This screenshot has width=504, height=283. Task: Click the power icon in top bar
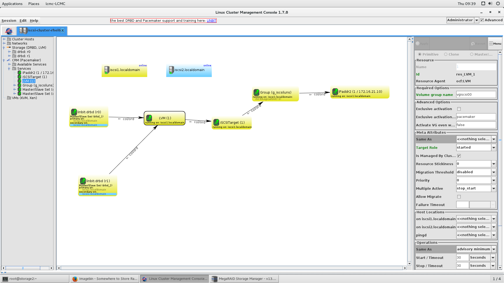pos(498,3)
